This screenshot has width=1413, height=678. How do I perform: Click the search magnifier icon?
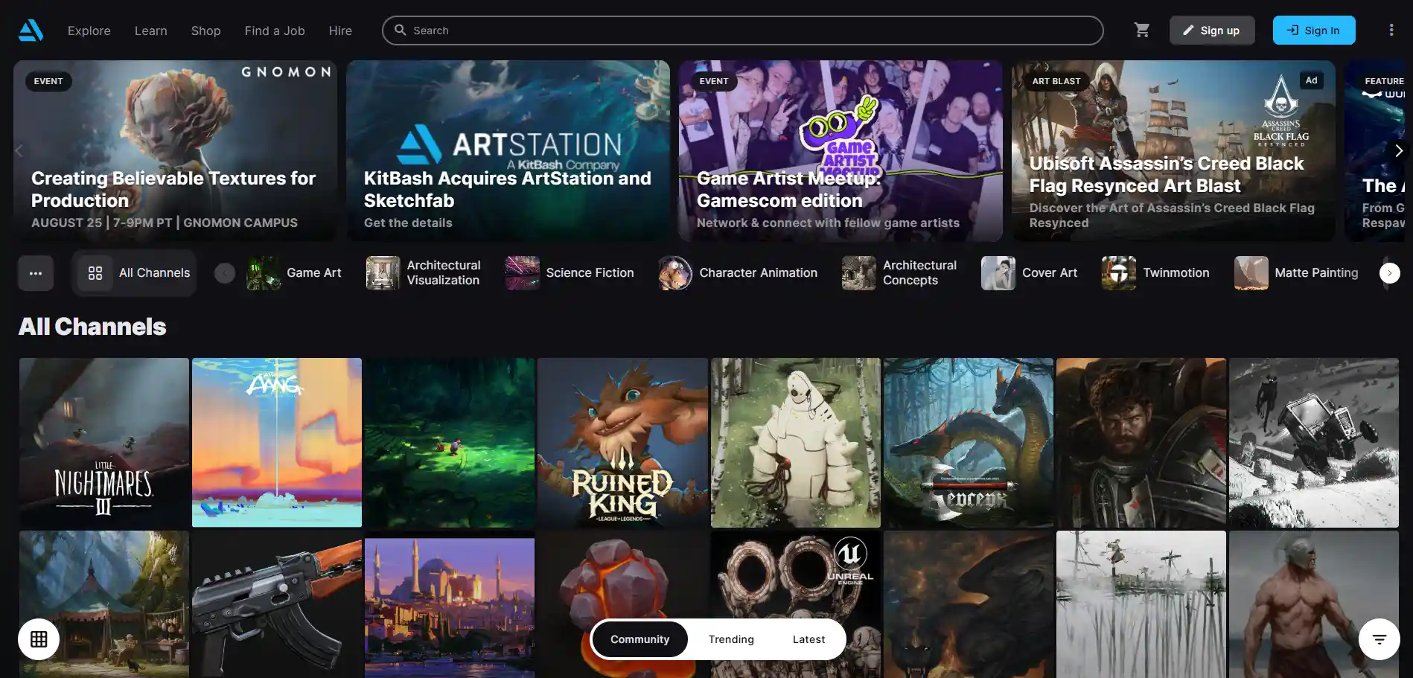[x=401, y=30]
